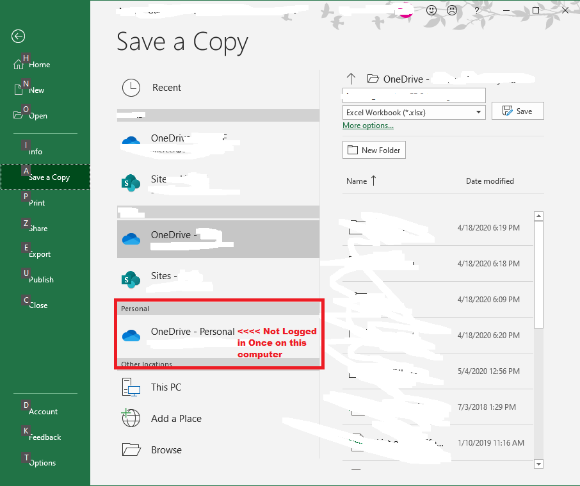
Task: Click the Browse folder icon
Action: pyautogui.click(x=131, y=450)
